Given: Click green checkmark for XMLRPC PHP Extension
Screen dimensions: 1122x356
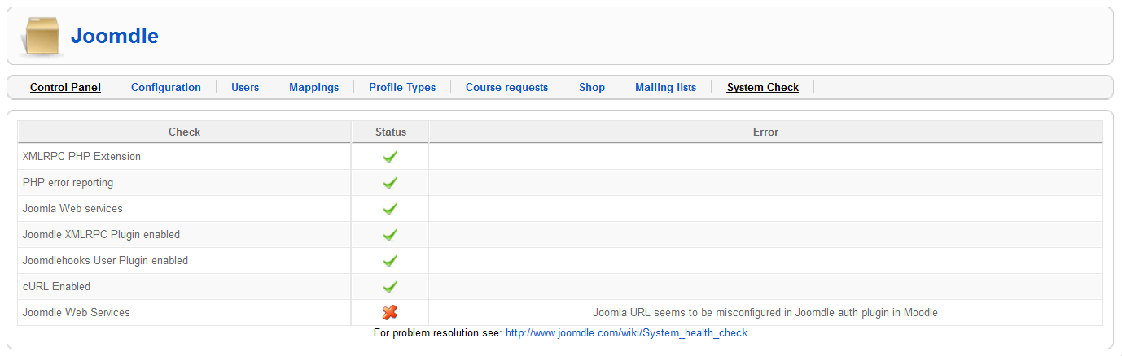Looking at the screenshot, I should (x=390, y=157).
